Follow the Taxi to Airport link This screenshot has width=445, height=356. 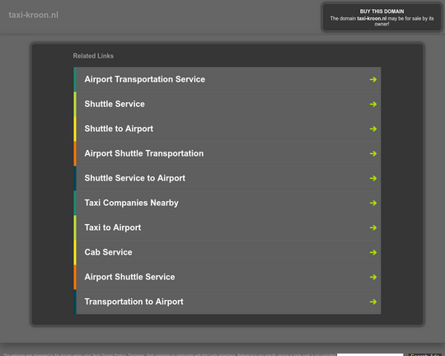113,227
